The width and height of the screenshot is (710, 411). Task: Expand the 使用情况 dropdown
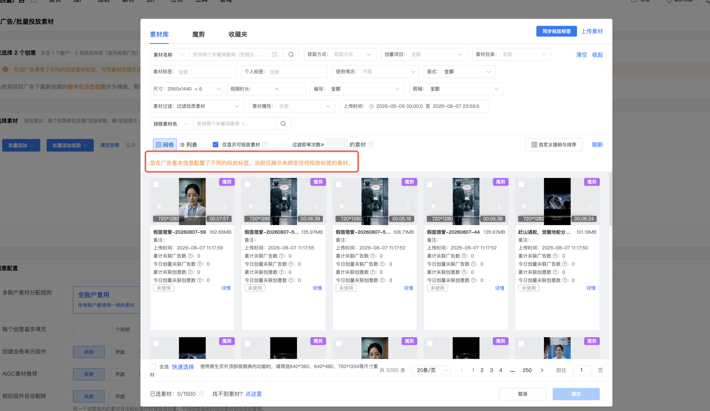point(375,72)
